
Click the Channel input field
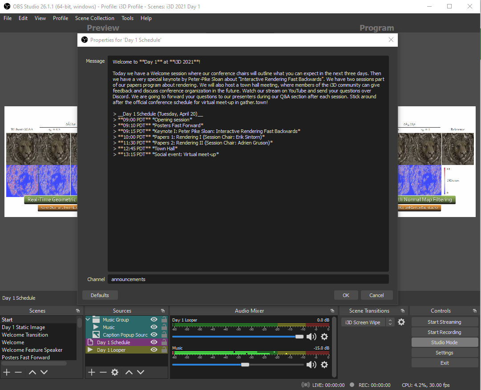[x=248, y=279]
